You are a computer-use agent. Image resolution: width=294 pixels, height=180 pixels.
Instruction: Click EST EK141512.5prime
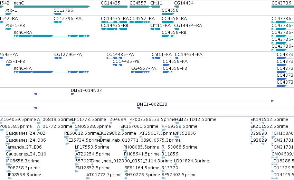[269, 120]
